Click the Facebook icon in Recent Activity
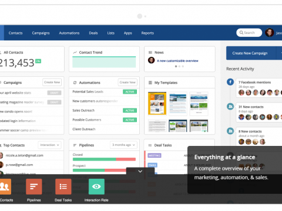Screen dimensions: 282x211 click(230, 82)
